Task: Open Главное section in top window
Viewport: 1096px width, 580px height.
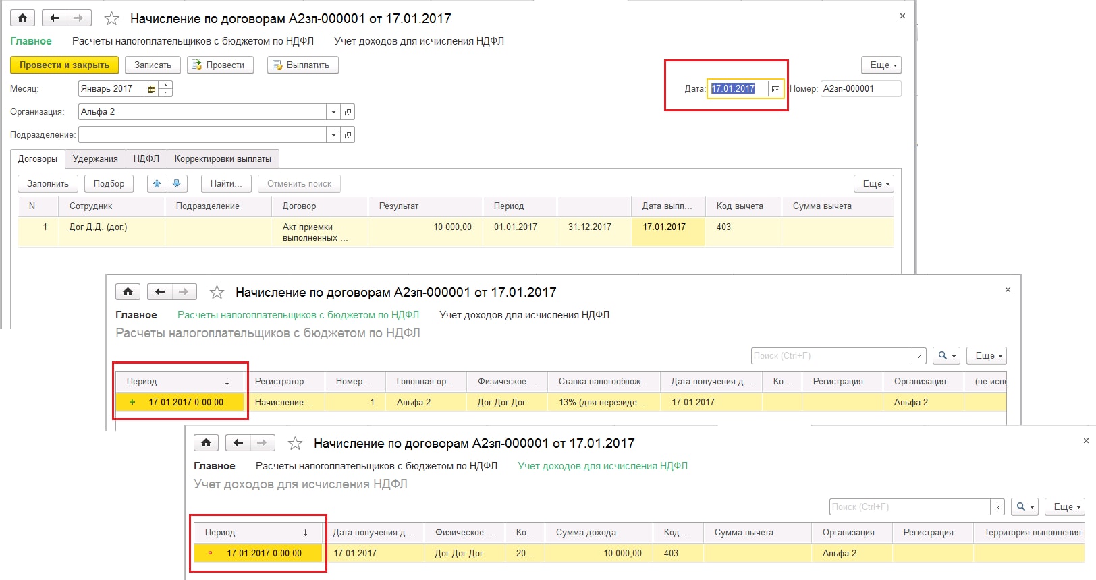Action: [31, 41]
